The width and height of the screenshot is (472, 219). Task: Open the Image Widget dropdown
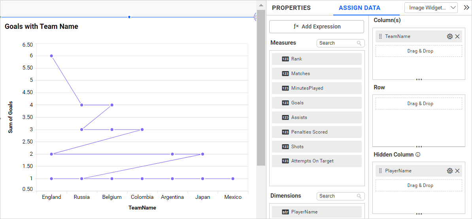click(430, 8)
